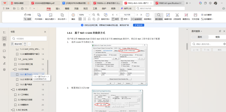Screen dimensions: 226x112
Task: Open the signature pen sidebar icon
Action: click(4, 63)
